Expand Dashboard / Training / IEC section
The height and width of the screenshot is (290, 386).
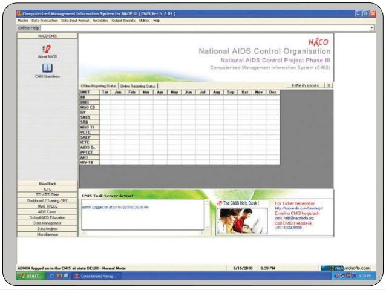pyautogui.click(x=47, y=200)
